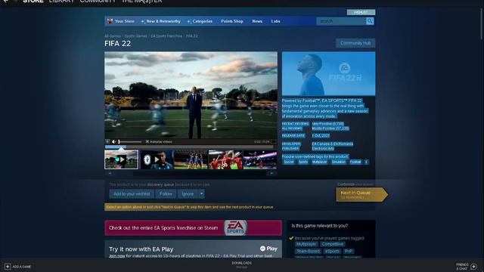
Task: Switch to STORE in top navigation
Action: (33, 2)
